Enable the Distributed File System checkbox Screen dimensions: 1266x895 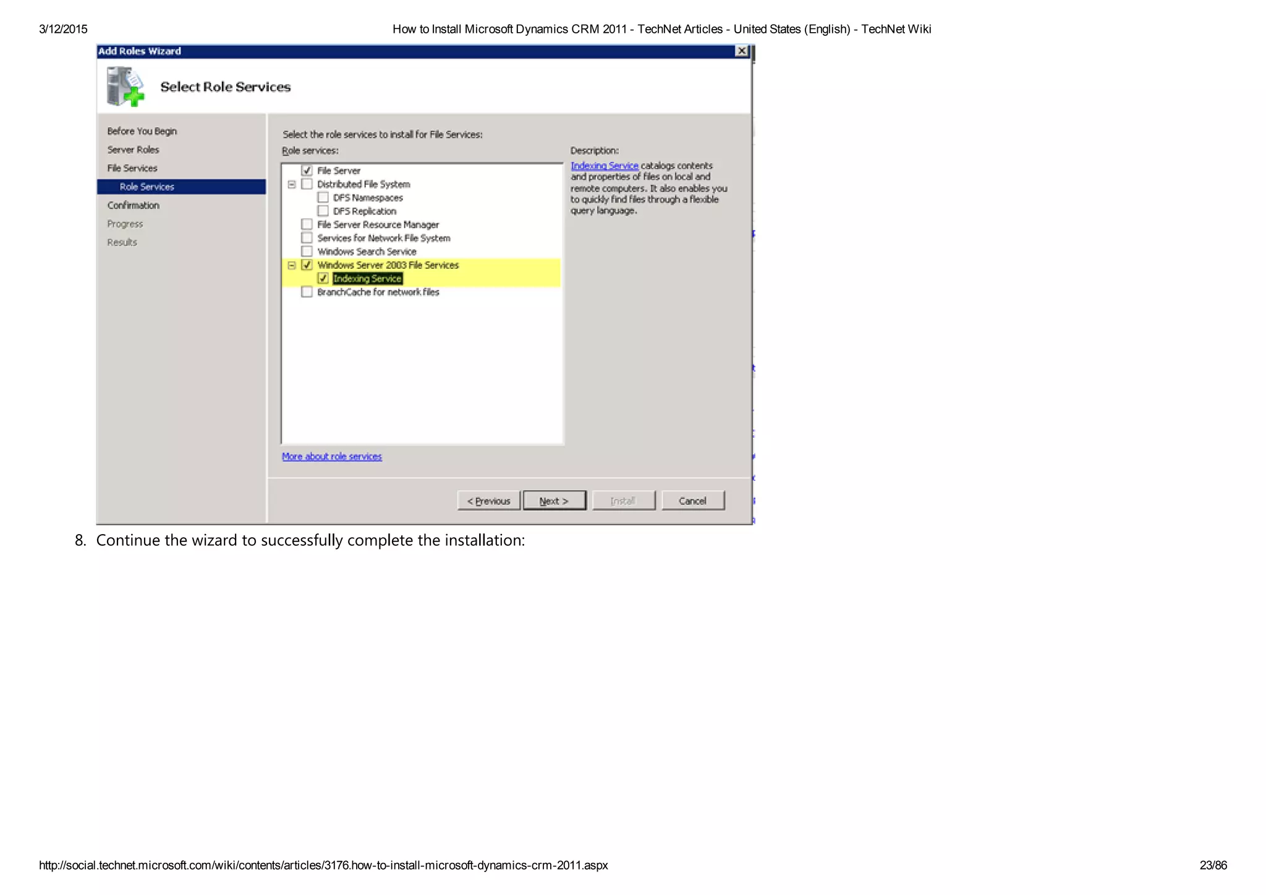[307, 184]
